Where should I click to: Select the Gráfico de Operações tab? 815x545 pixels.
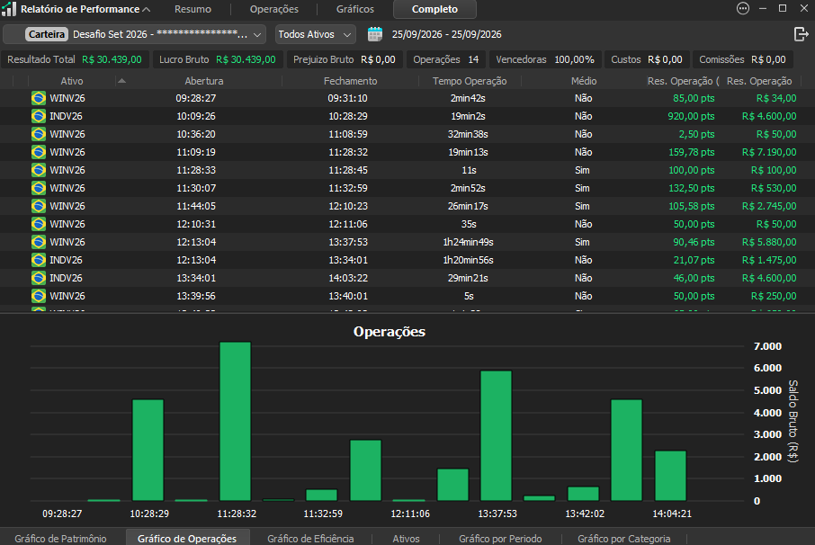[187, 538]
